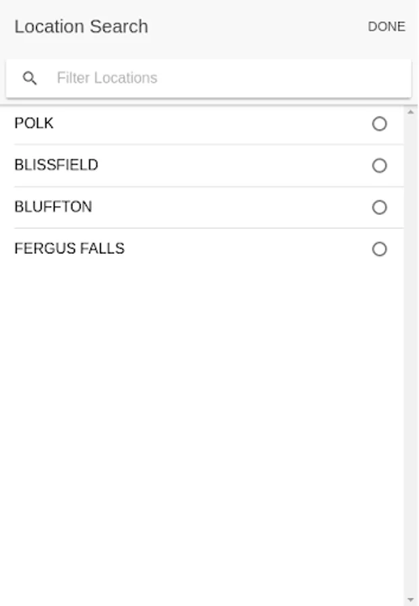Click the POLK location name
This screenshot has width=419, height=606.
click(x=34, y=124)
